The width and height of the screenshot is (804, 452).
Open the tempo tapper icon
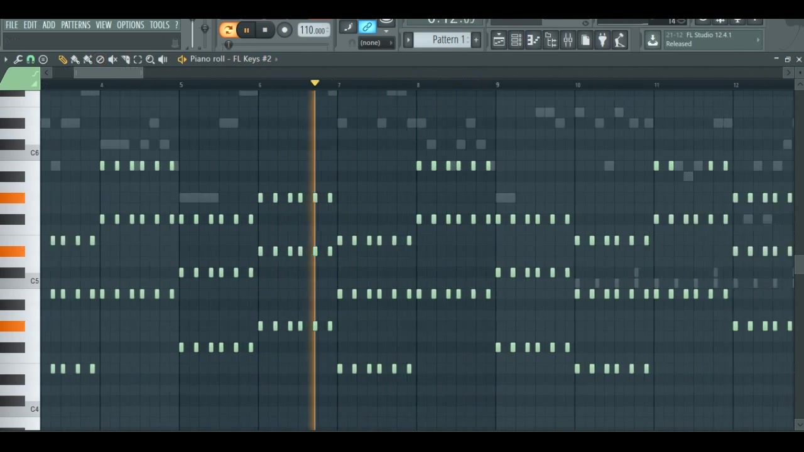point(620,41)
